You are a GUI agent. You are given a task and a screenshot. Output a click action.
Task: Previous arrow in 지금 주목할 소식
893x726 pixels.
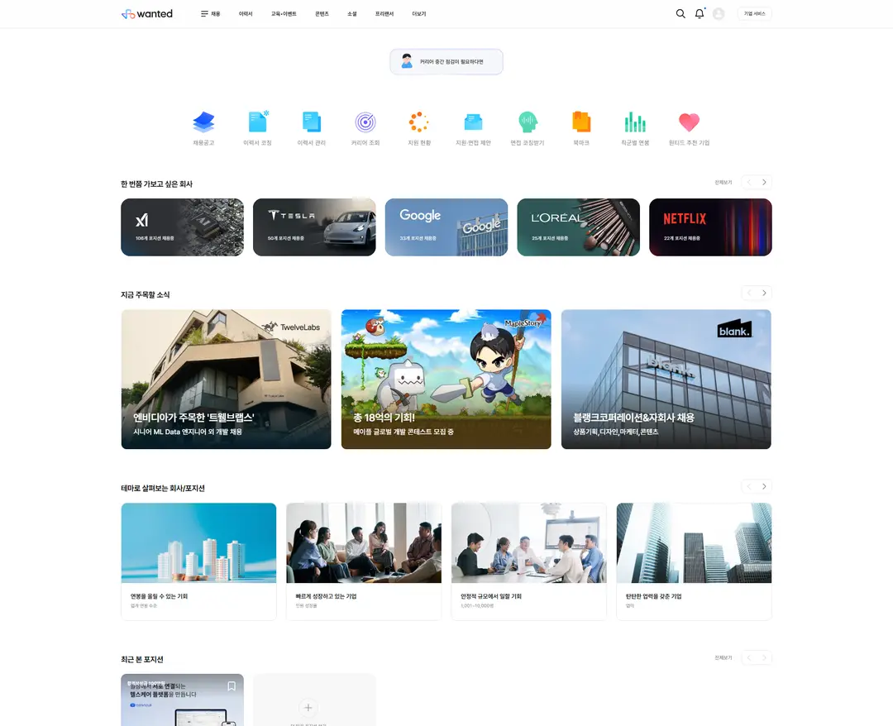click(749, 293)
